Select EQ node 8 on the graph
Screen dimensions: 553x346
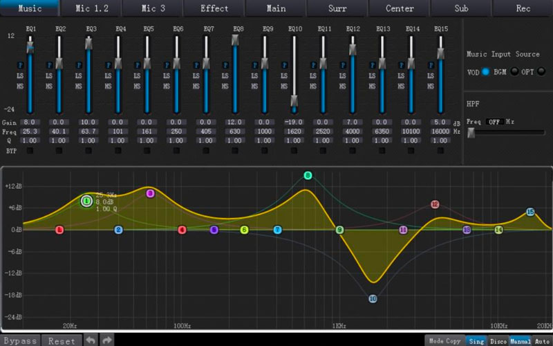click(x=308, y=176)
